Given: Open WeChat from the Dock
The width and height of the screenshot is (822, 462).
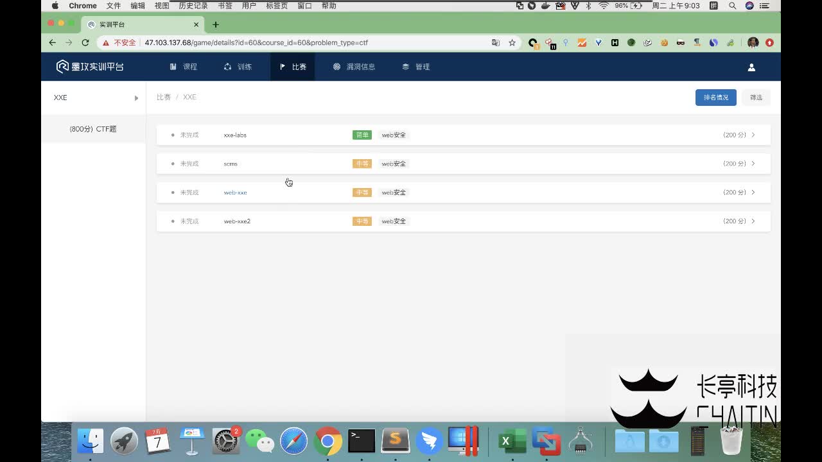Looking at the screenshot, I should [x=260, y=441].
